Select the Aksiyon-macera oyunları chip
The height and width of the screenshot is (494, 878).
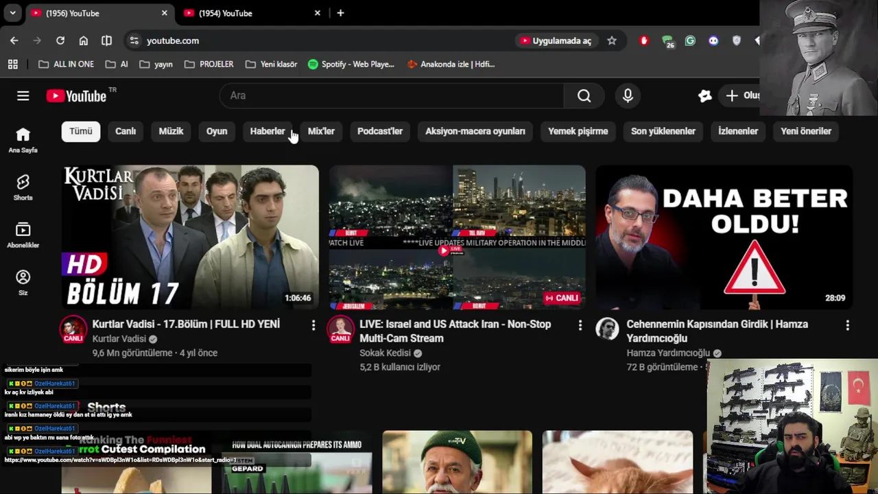click(x=475, y=131)
